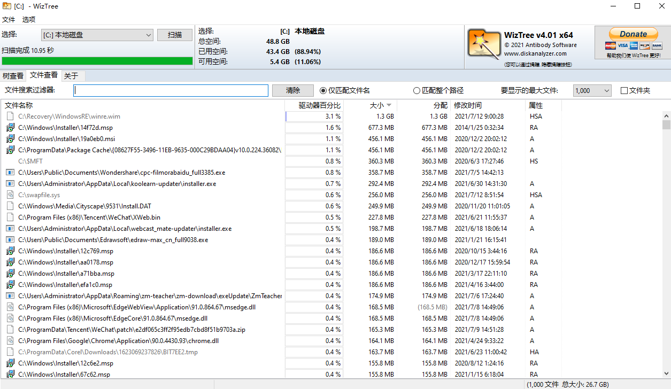Select 匹配整个路径 radio button
Image resolution: width=671 pixels, height=389 pixels.
point(417,91)
